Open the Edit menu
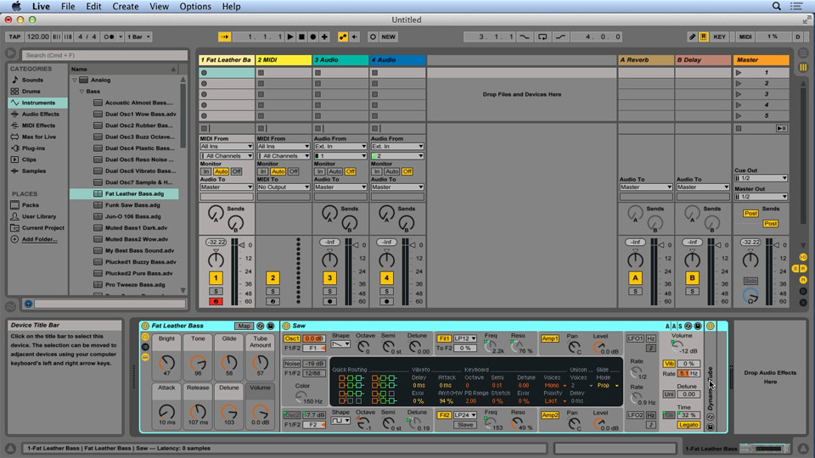Viewport: 815px width, 458px height. 93,6
